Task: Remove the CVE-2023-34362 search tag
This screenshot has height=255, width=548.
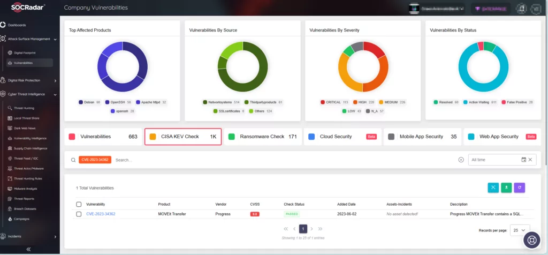Action: pos(95,160)
